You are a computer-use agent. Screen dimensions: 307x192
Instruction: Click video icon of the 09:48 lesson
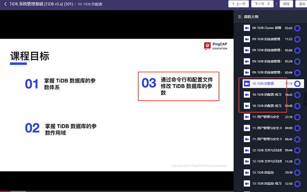click(x=246, y=106)
